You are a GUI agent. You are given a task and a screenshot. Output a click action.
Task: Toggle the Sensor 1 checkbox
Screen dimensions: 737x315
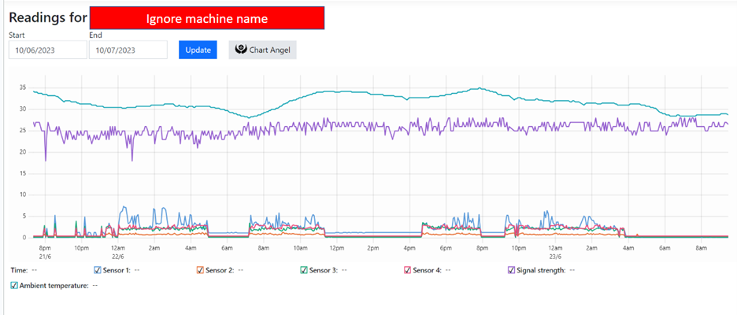tap(98, 270)
